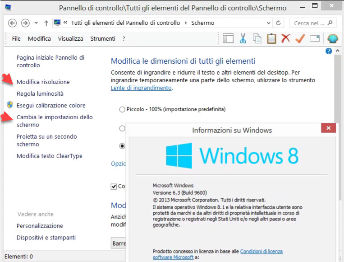Select the third, currently checked radio button

pos(122,146)
